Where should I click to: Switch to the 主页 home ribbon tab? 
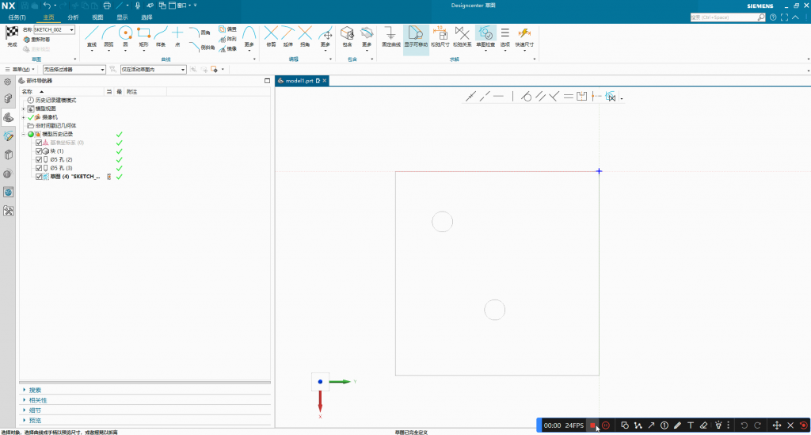click(48, 17)
